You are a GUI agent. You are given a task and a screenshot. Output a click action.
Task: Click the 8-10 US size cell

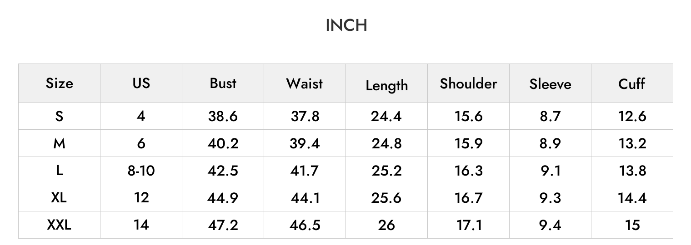tap(141, 171)
